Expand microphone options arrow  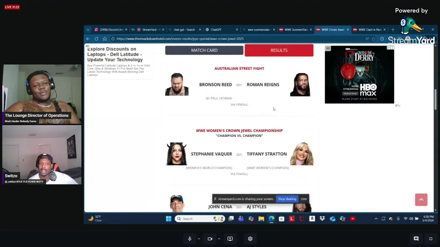click(199, 239)
